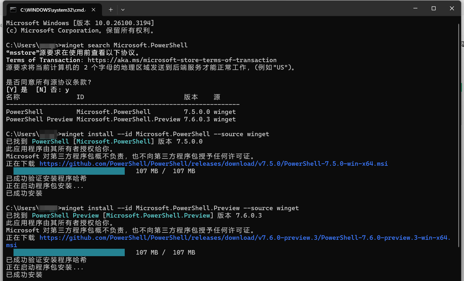The width and height of the screenshot is (464, 281).
Task: Click the 'ID' column header
Action: (80, 97)
